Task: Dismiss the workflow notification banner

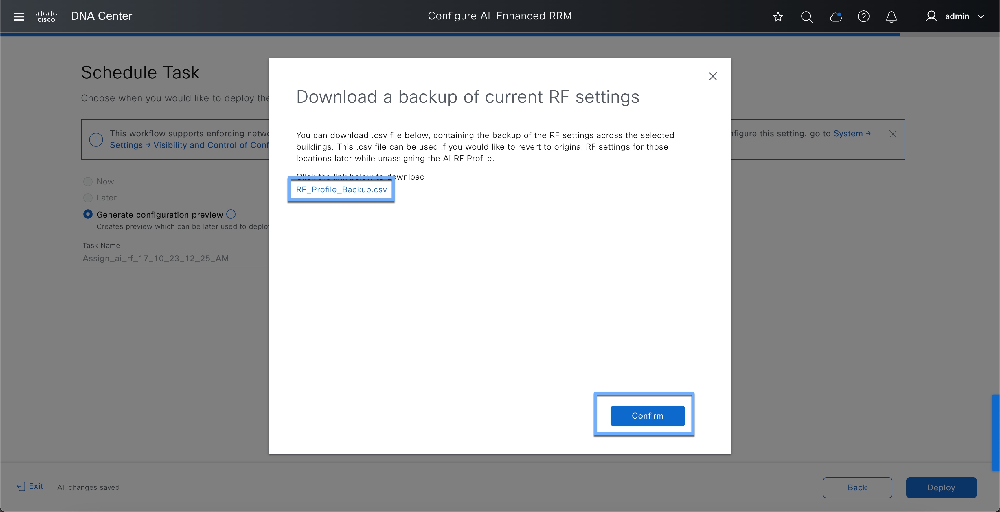Action: (x=893, y=134)
